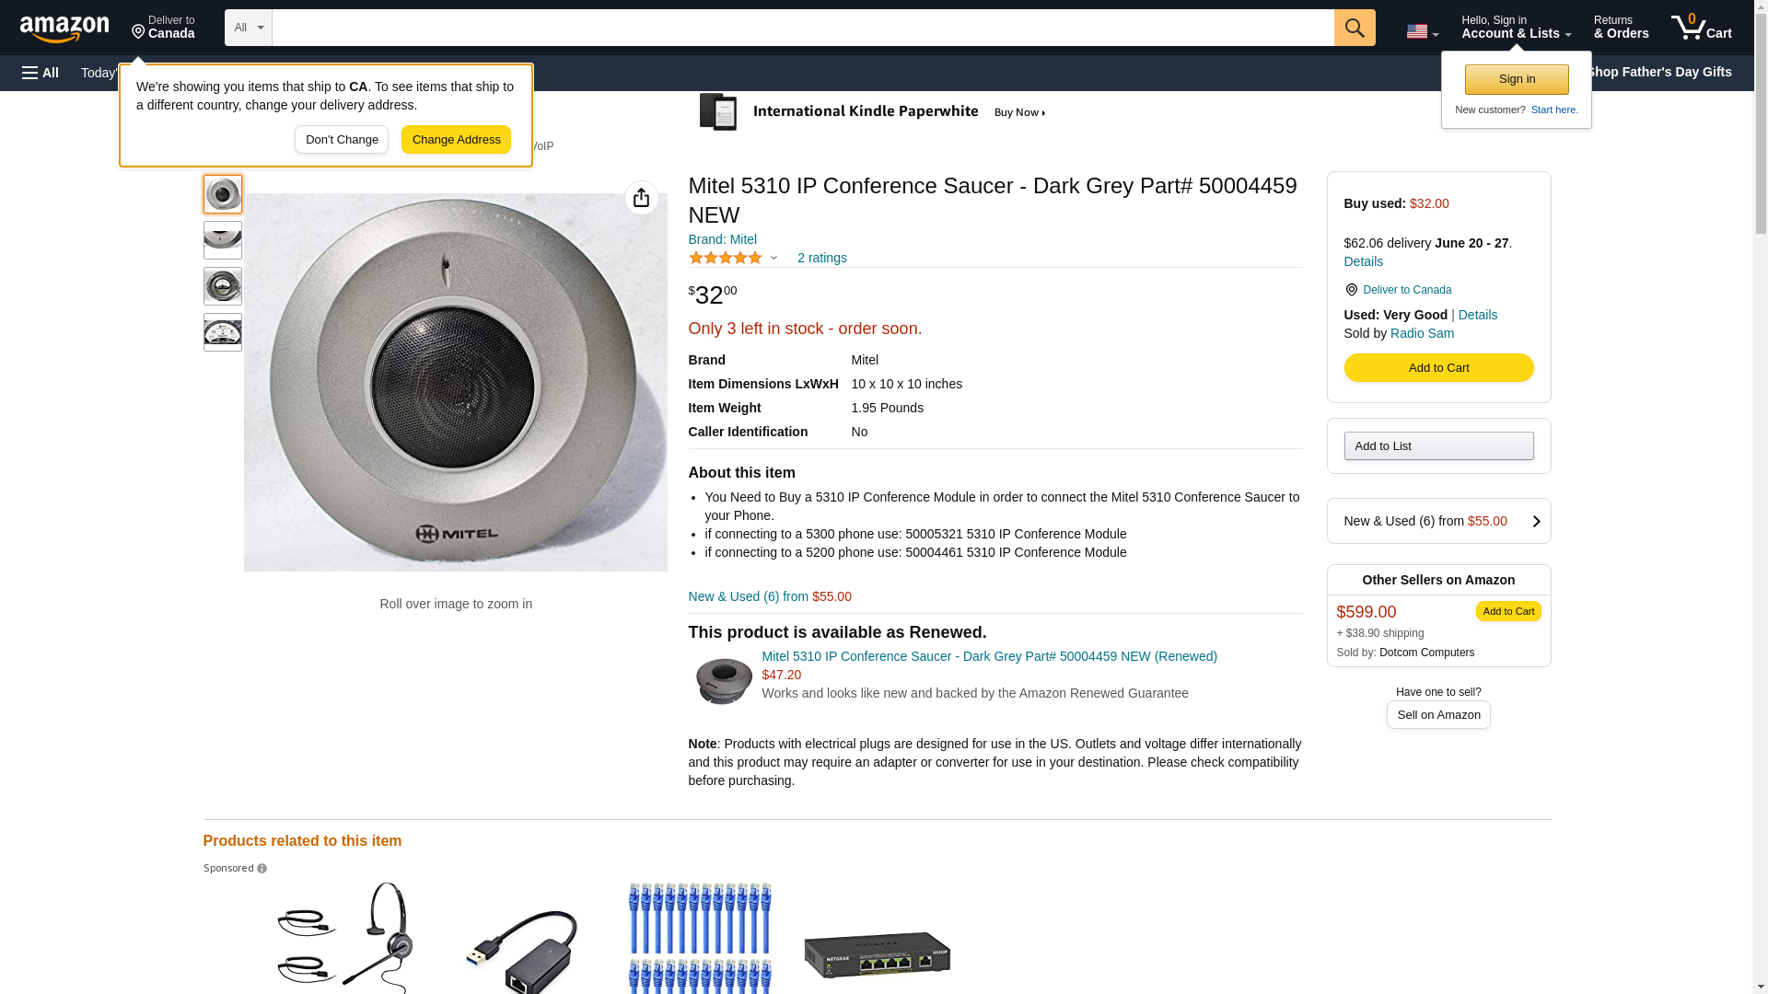Open the Account & Lists dropdown
The image size is (1768, 994).
[1516, 28]
